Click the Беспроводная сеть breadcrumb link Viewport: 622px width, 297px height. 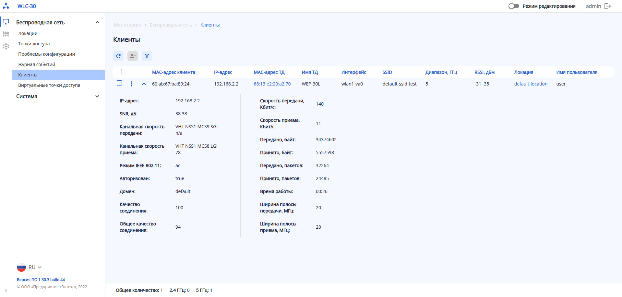(x=171, y=25)
